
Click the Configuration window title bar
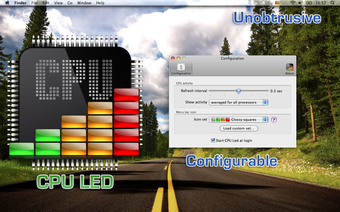pyautogui.click(x=232, y=58)
